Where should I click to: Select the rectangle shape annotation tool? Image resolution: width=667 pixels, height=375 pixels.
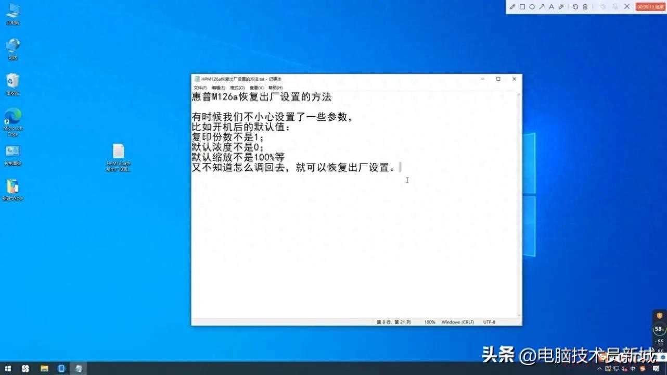(522, 7)
